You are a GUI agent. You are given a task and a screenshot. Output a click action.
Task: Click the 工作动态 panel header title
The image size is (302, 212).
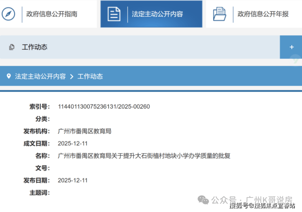click(x=34, y=47)
